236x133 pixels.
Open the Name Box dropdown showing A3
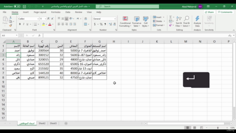click(x=17, y=35)
